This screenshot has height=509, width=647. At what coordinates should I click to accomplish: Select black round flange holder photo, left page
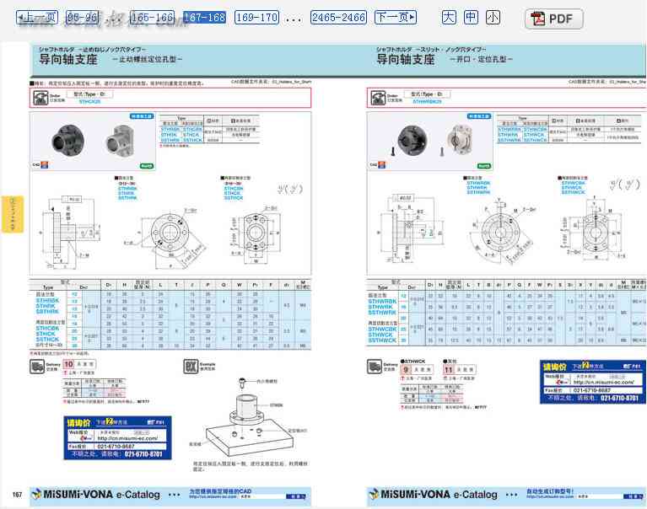point(68,140)
